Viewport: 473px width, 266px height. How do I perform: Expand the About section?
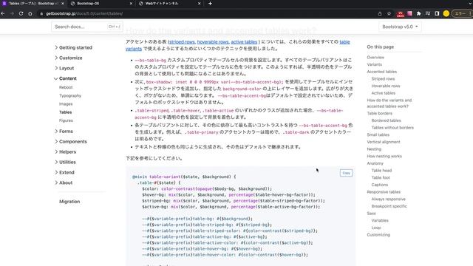pos(64,183)
